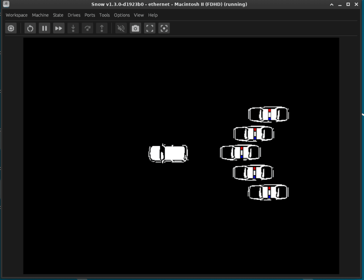Click the step over curved-arrow icon
The height and width of the screenshot is (280, 364).
87,28
